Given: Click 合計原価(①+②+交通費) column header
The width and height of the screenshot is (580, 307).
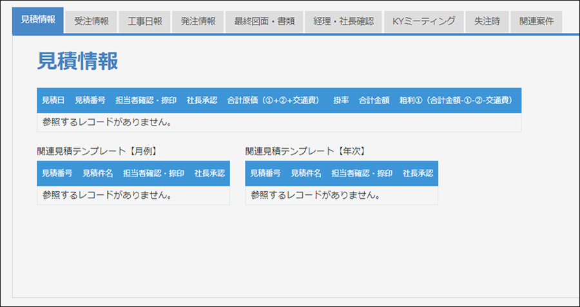Looking at the screenshot, I should point(273,100).
